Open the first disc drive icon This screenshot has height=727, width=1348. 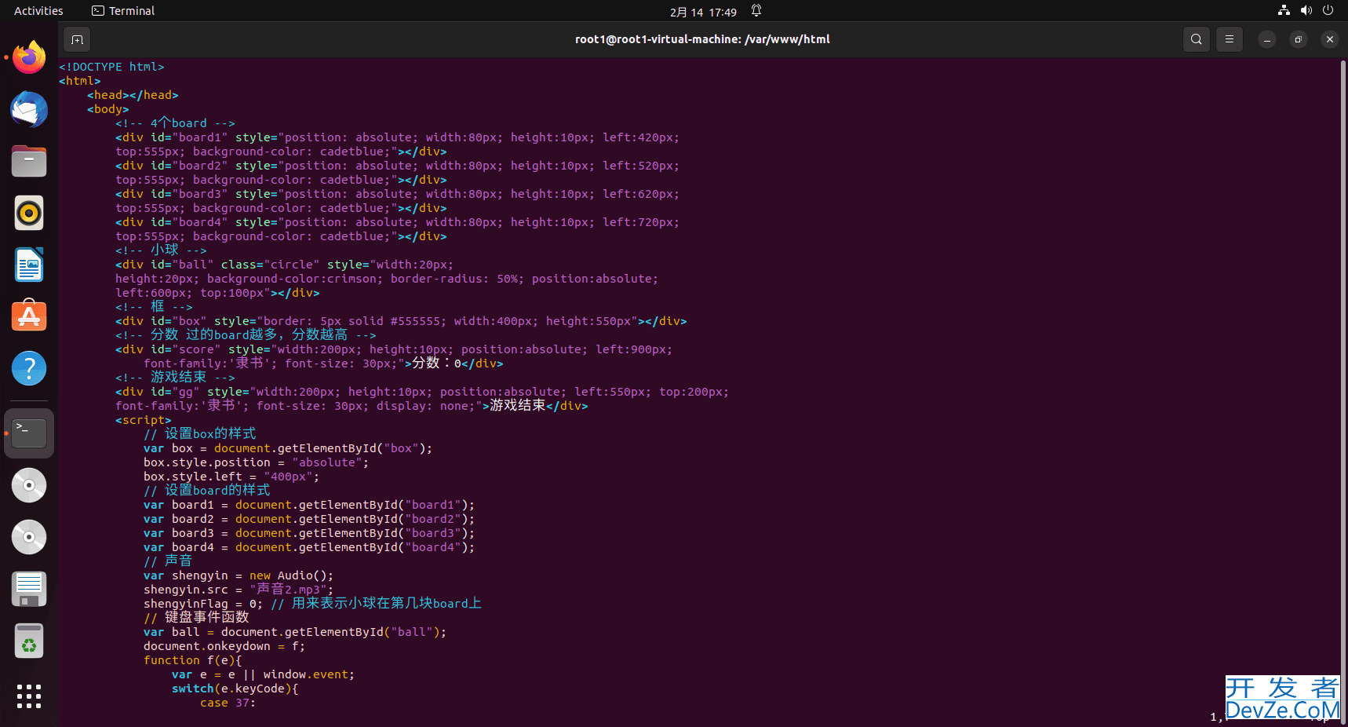pyautogui.click(x=29, y=485)
